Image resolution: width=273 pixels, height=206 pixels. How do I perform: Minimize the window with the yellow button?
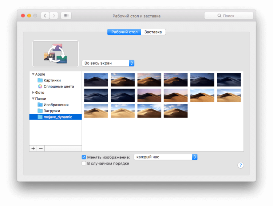(x=29, y=16)
